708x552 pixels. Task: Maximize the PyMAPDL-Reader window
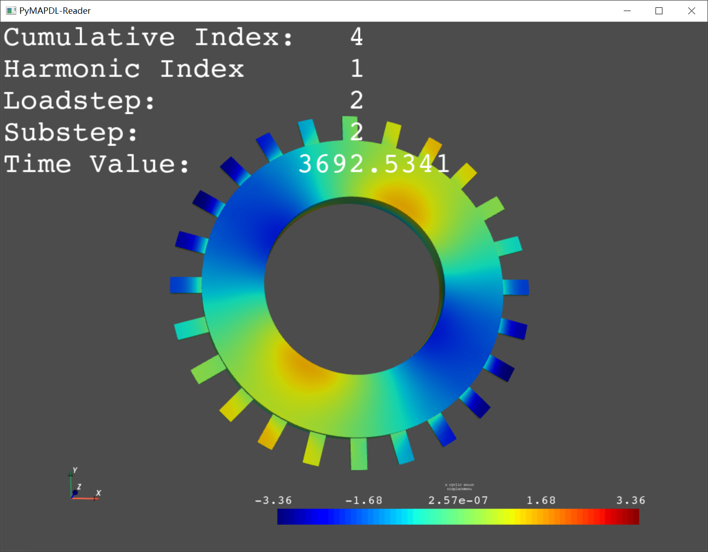pos(659,11)
